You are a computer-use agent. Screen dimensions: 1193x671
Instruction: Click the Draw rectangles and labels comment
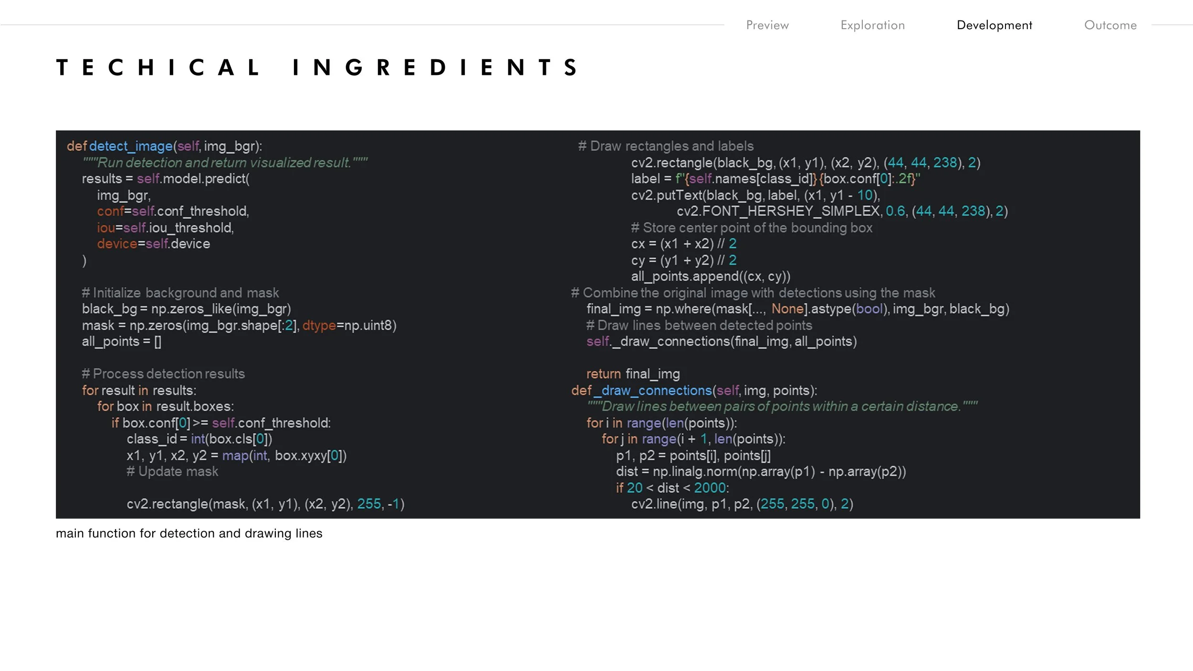point(665,146)
